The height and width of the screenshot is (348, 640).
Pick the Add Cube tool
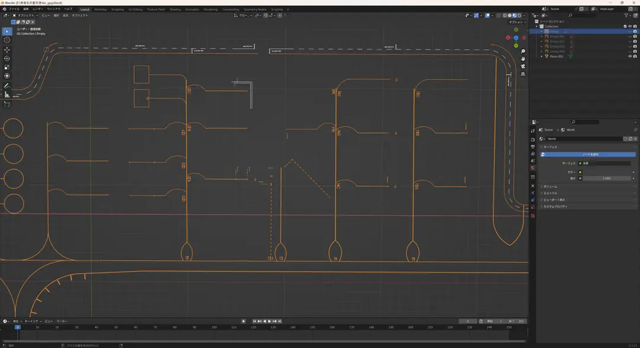tap(7, 104)
